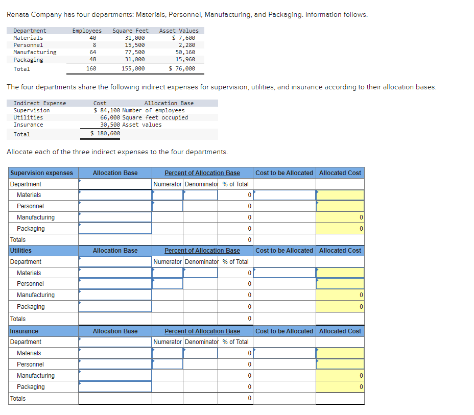
Task: Click Insurance Manufacturing allocation base cell
Action: [115, 375]
